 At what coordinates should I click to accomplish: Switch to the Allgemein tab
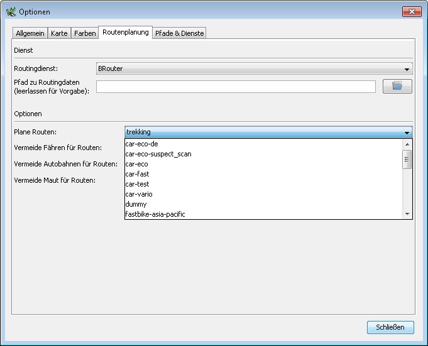click(x=30, y=33)
